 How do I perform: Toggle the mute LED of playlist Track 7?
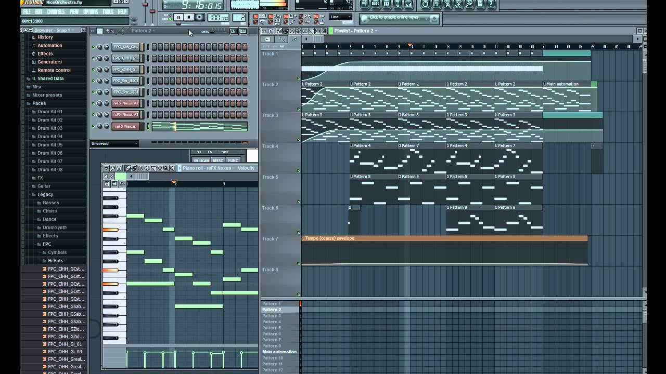(x=298, y=263)
